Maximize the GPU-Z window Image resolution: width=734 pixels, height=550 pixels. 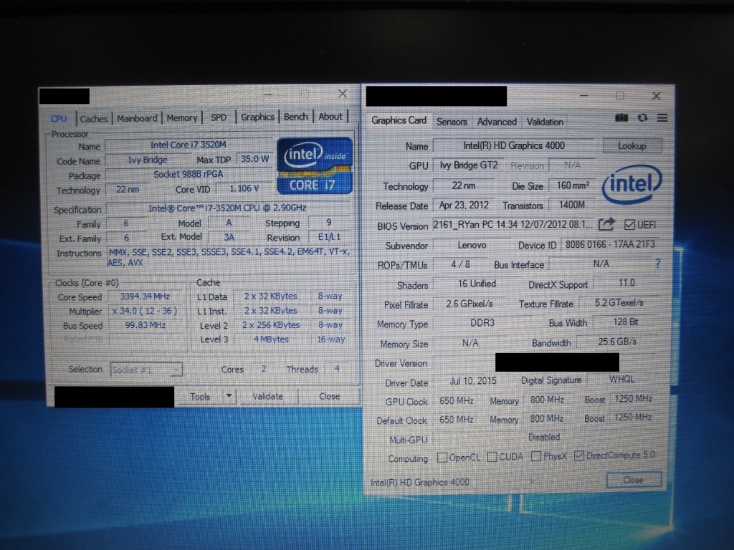(620, 96)
